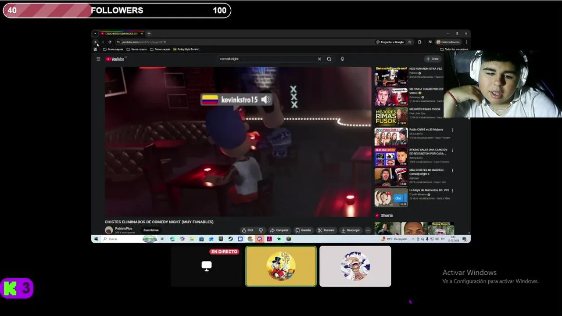The image size is (562, 316).
Task: Open the Chrome three-dot menu
Action: (466, 42)
